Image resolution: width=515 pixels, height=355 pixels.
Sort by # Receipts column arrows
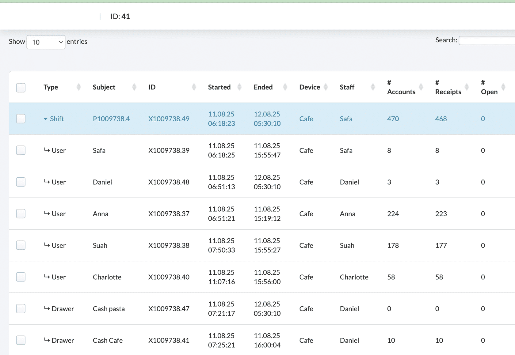[467, 87]
